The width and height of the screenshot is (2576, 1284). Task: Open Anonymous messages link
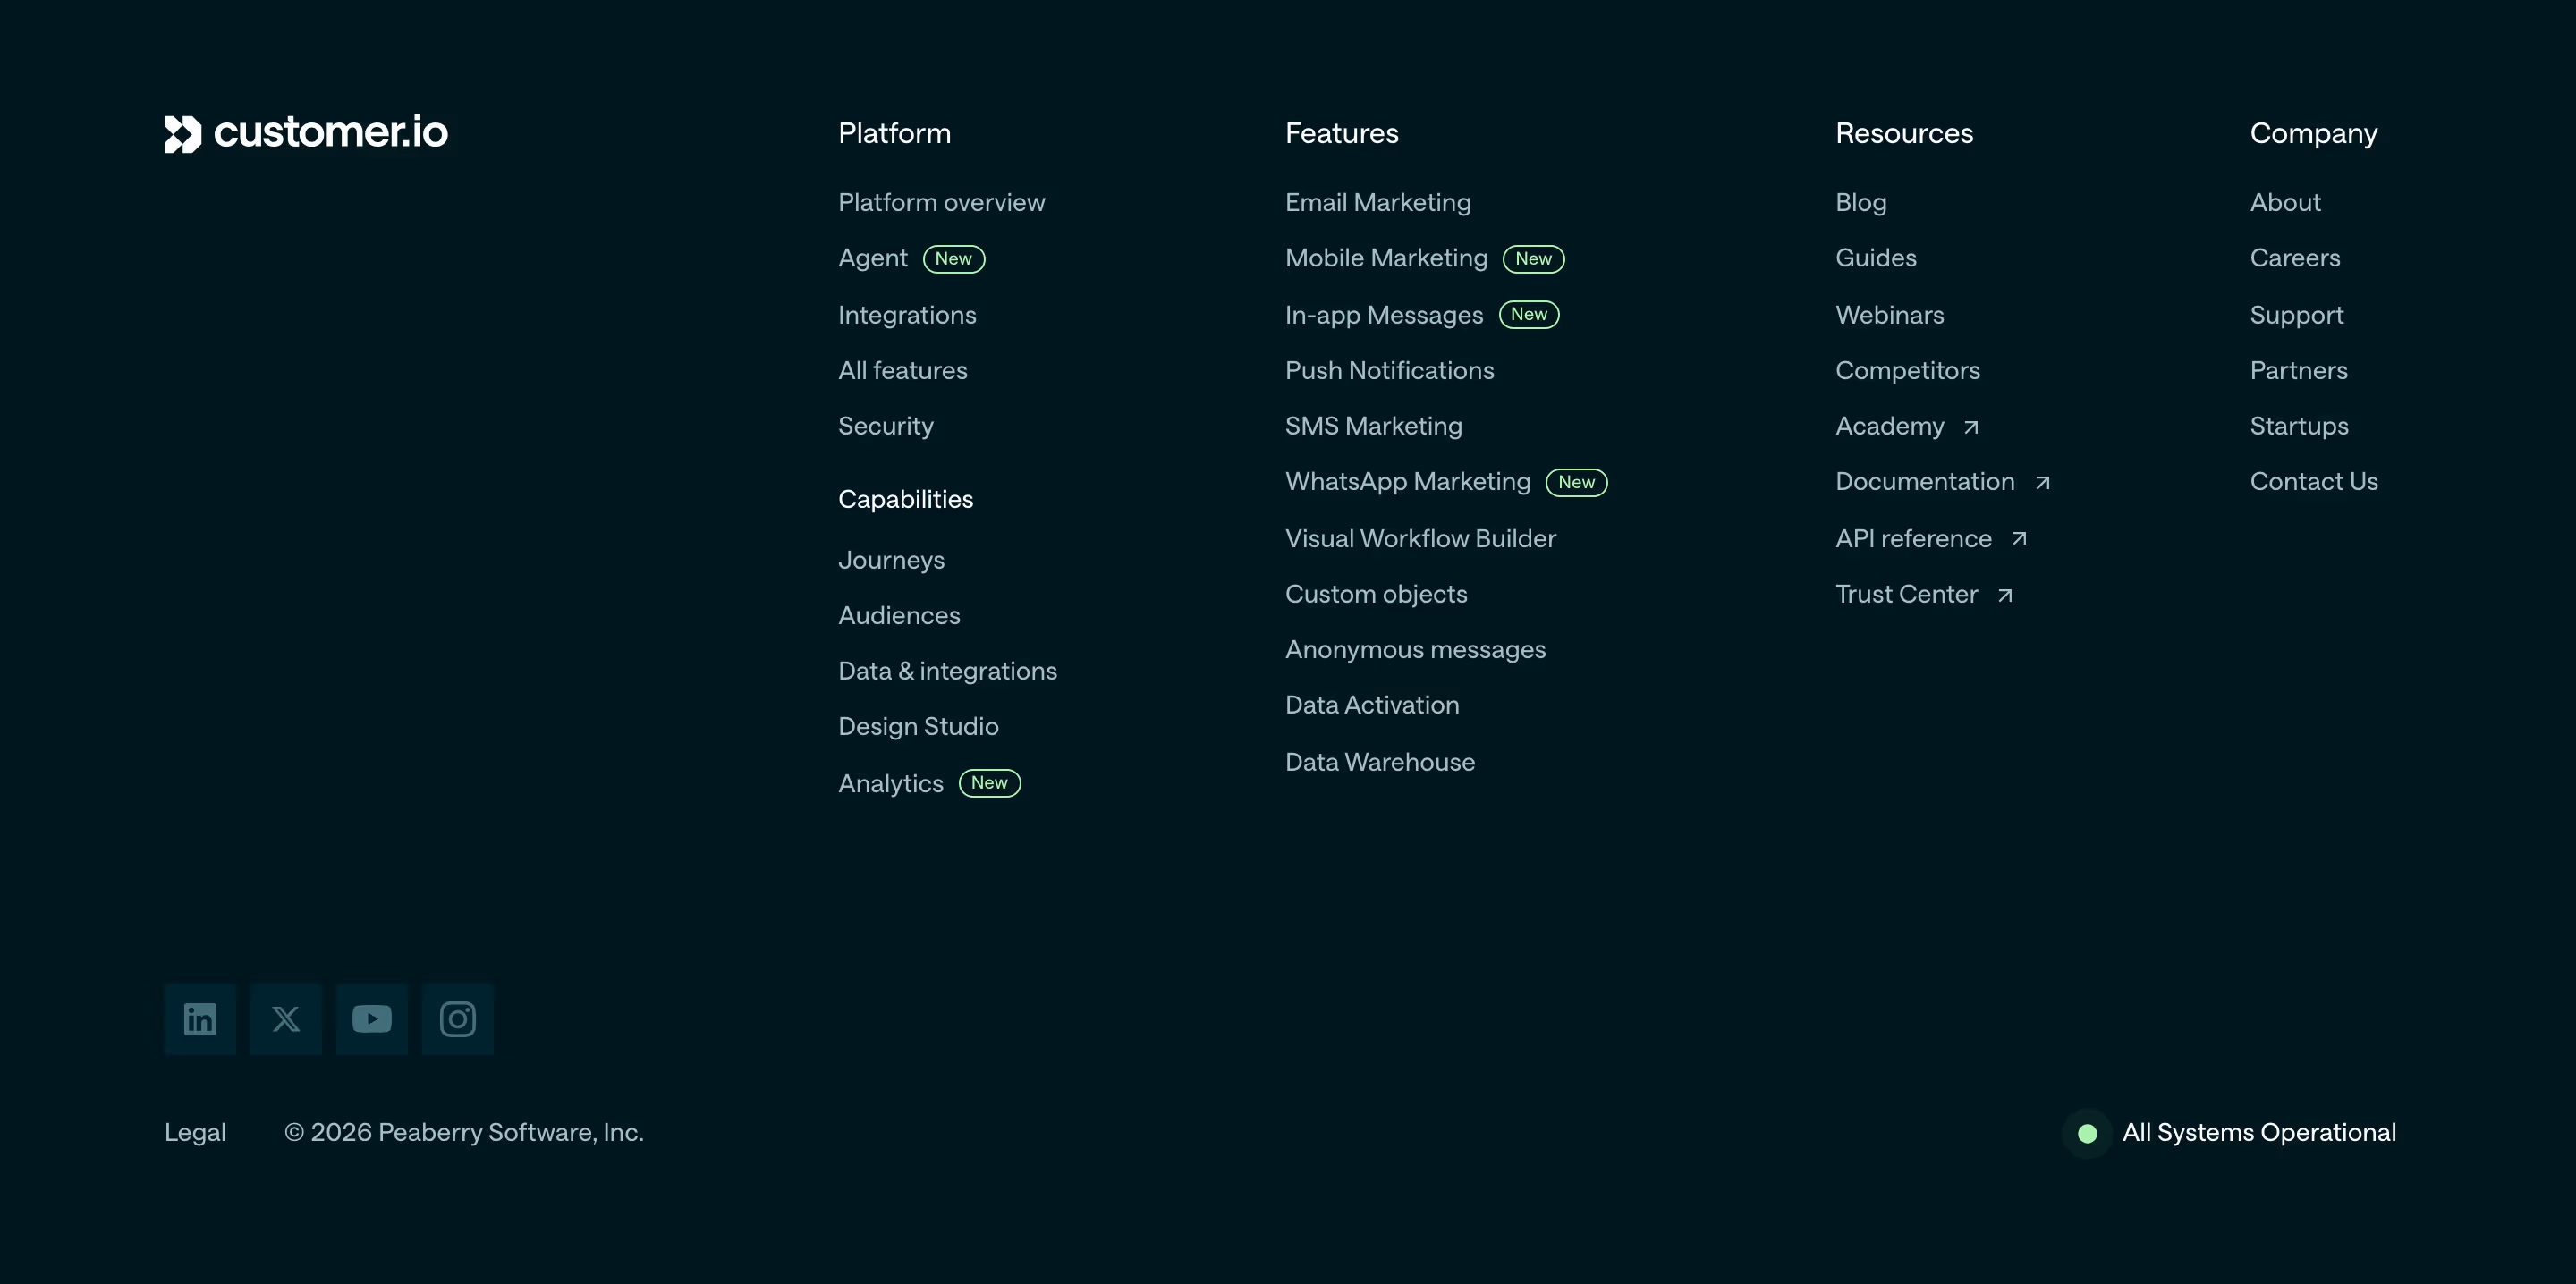(1415, 650)
